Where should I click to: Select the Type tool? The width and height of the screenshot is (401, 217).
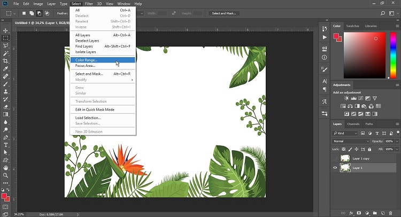[x=6, y=145]
